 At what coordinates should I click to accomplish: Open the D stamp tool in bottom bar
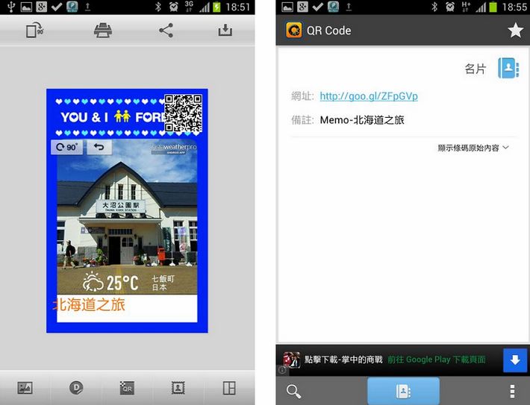(x=76, y=388)
